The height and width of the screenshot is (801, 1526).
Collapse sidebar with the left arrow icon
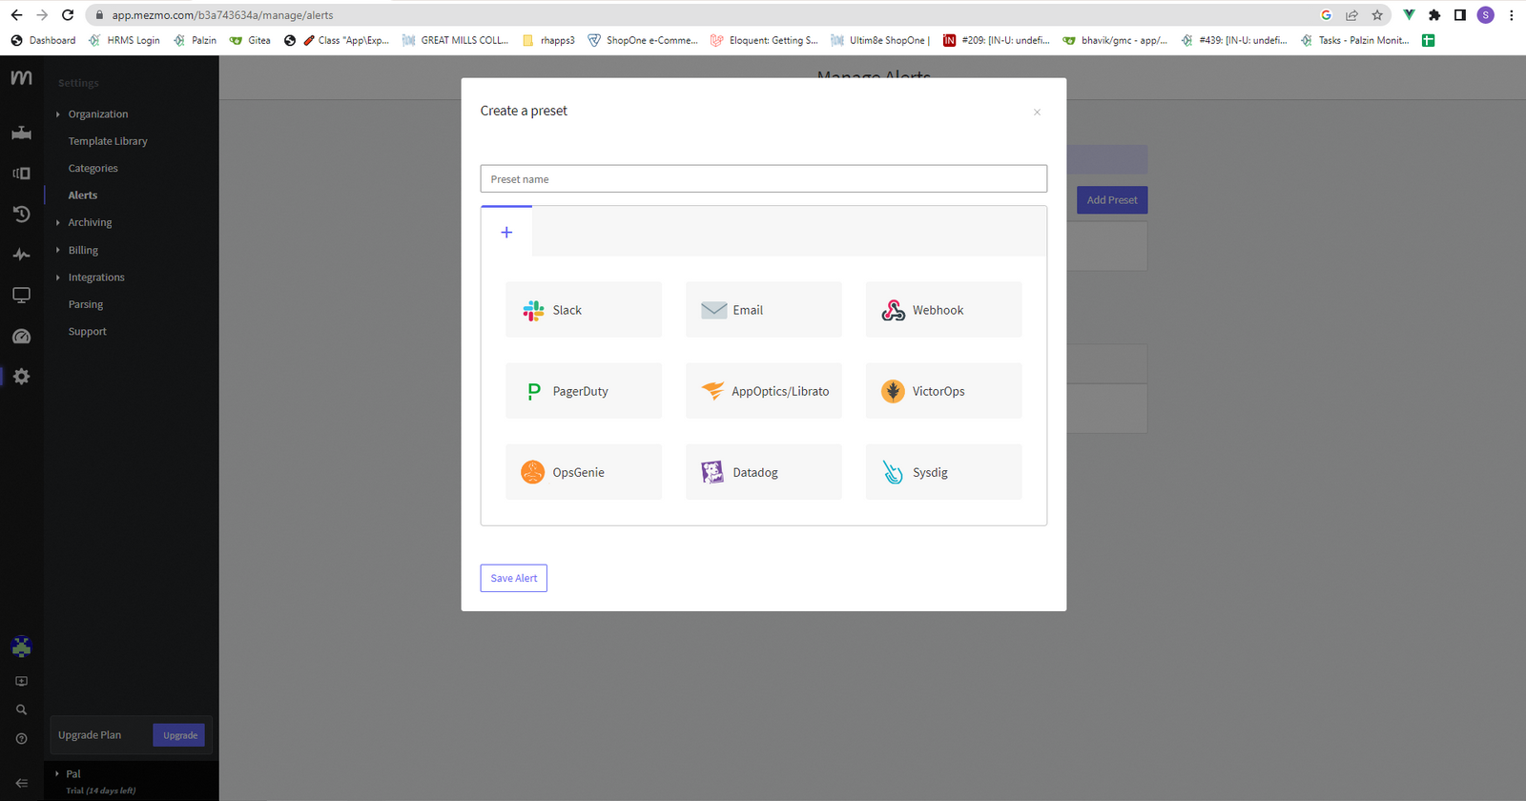[21, 783]
